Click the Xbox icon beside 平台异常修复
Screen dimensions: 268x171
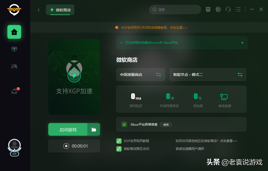click(124, 124)
